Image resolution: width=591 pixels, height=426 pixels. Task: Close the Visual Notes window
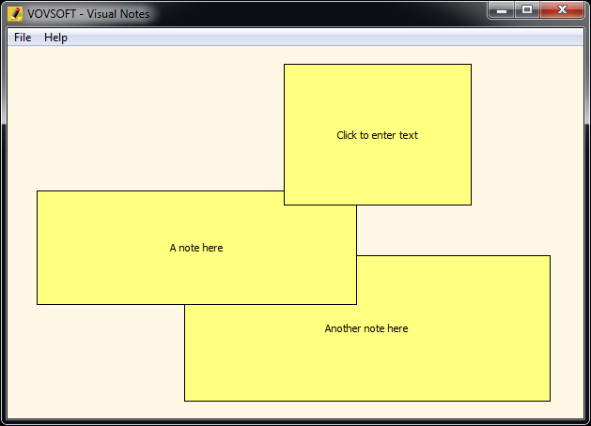click(563, 10)
